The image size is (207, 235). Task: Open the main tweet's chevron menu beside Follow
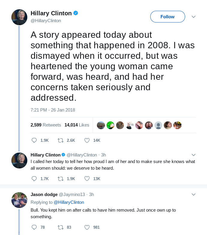tap(193, 17)
